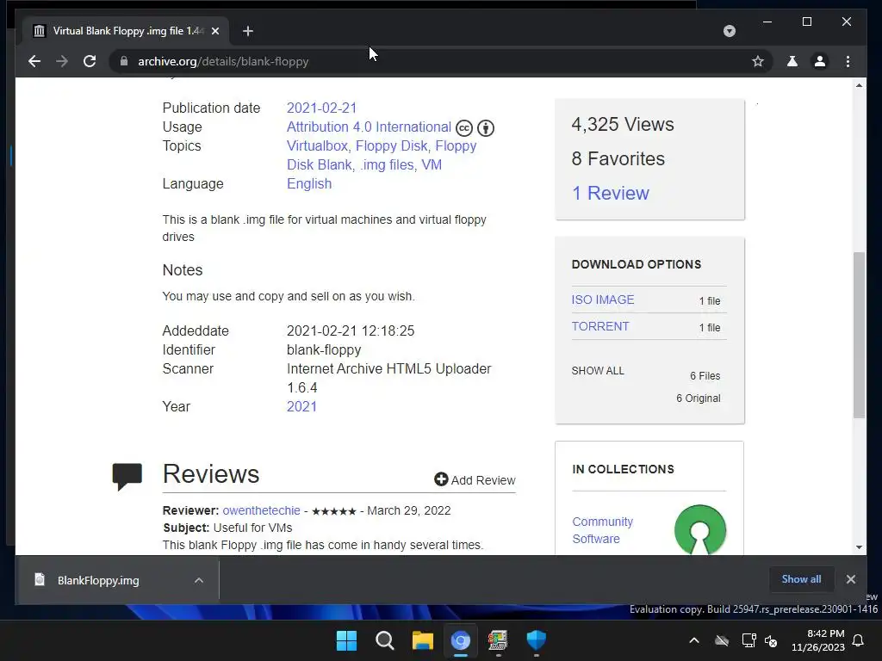Click the blank-floppy identifier value

coord(324,349)
